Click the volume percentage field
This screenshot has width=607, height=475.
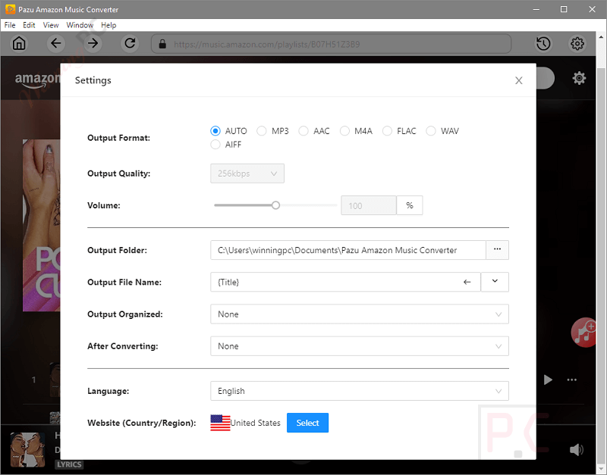(369, 205)
